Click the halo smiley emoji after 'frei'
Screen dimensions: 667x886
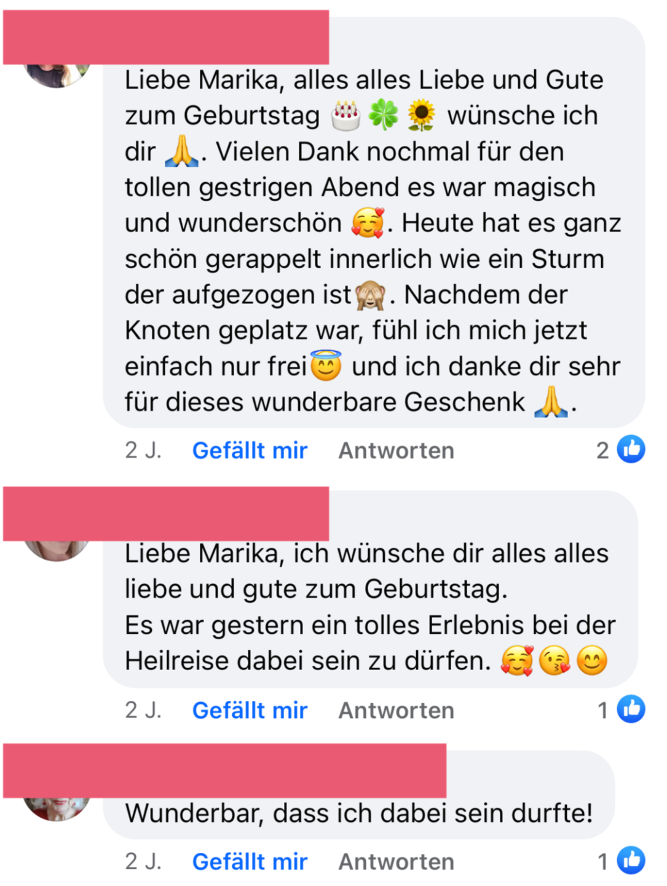point(326,365)
